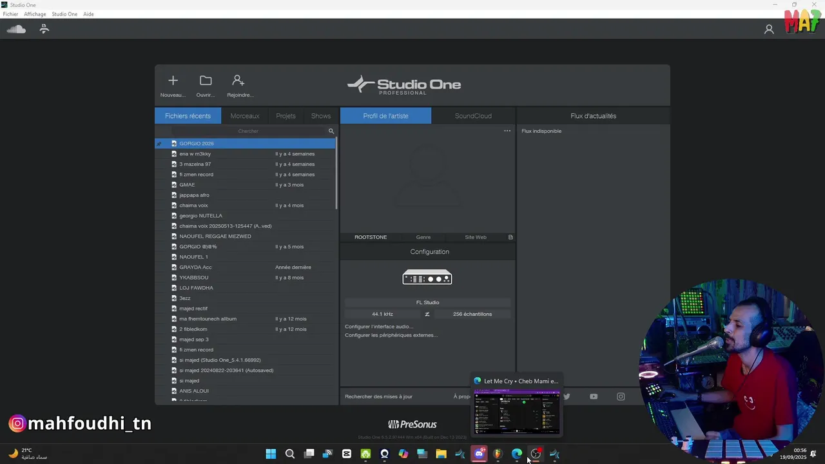Viewport: 825px width, 464px height.
Task: Open Task View from the taskbar
Action: (309, 454)
